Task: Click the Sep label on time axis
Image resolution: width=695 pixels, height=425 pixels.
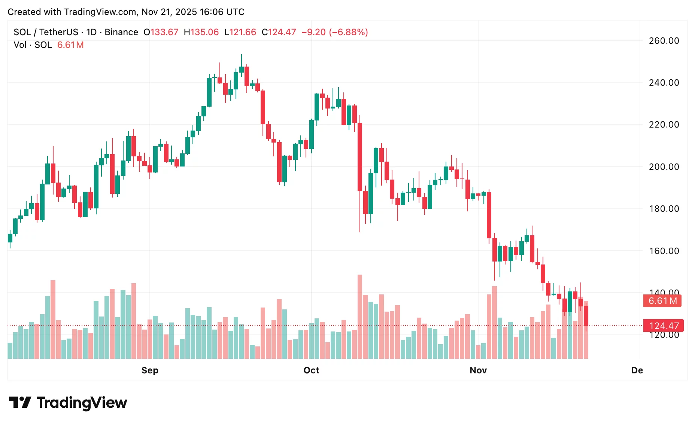Action: coord(150,370)
